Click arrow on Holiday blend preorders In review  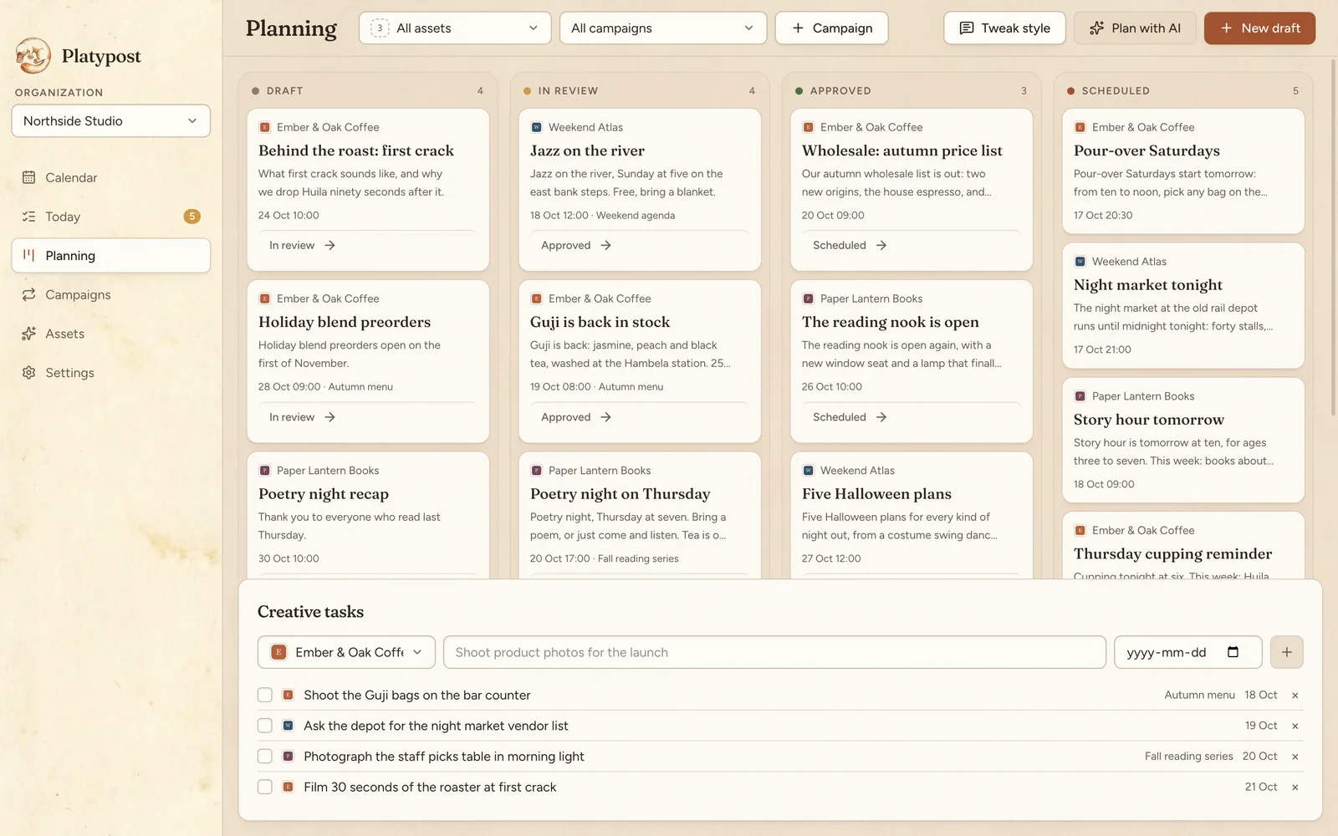[x=329, y=417]
